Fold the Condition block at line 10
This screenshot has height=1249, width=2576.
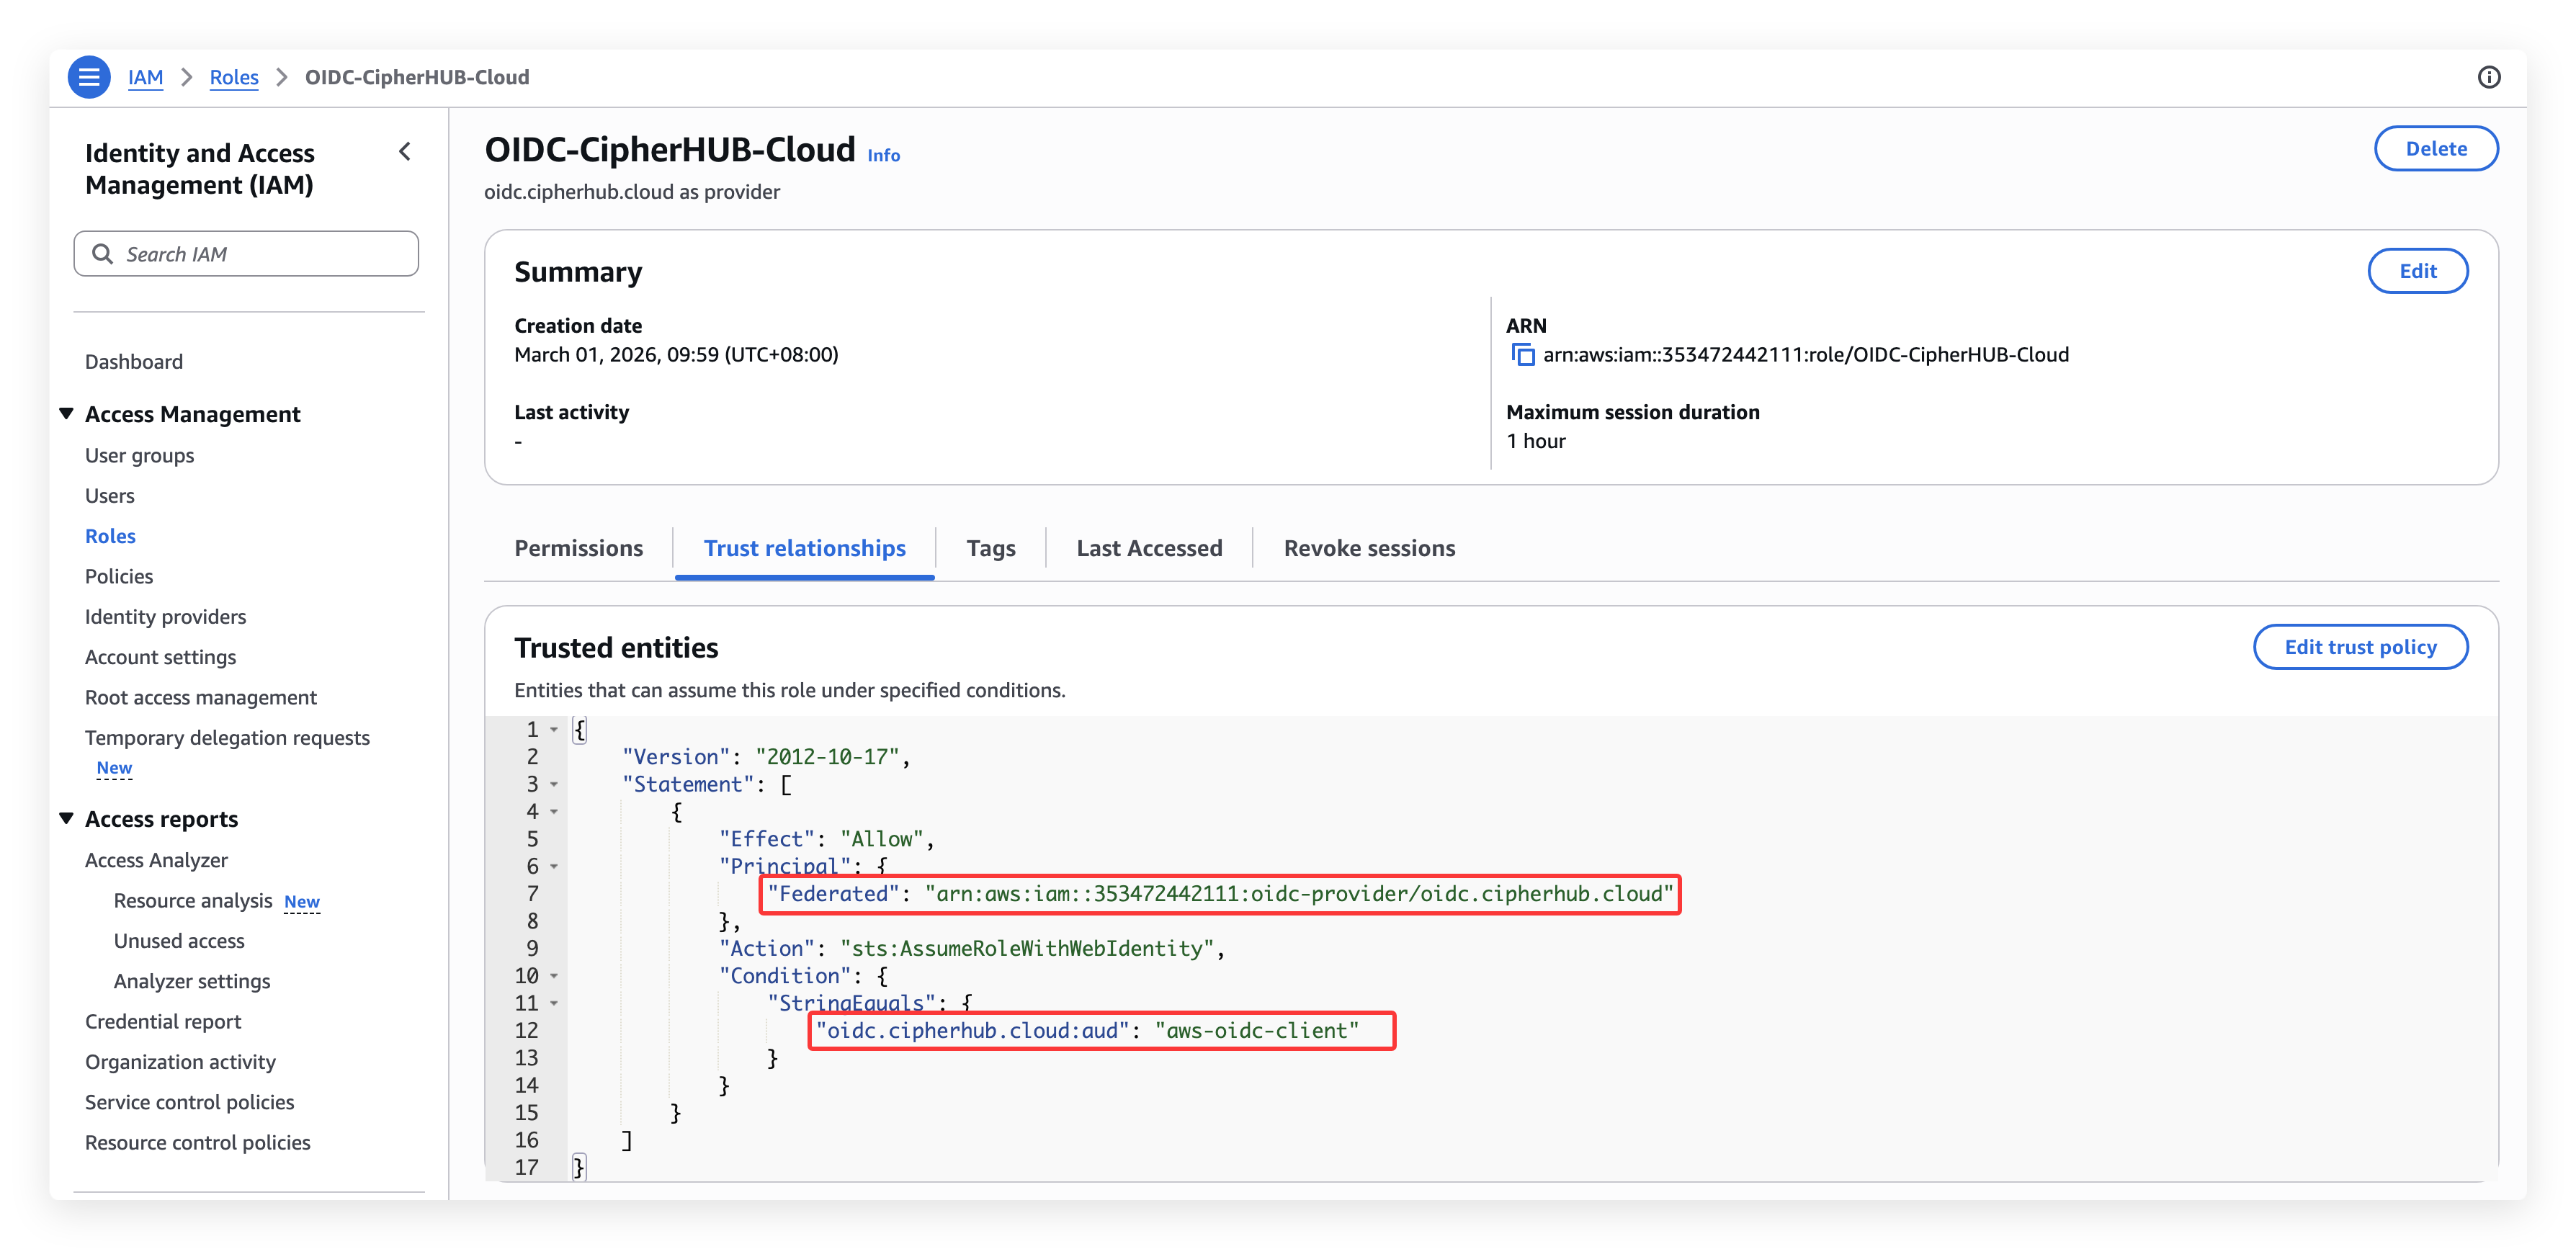click(x=554, y=976)
